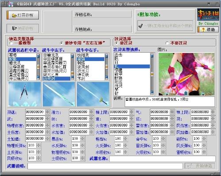Click the 速 value spinner arrows
This screenshot has width=221, height=176.
131,119
